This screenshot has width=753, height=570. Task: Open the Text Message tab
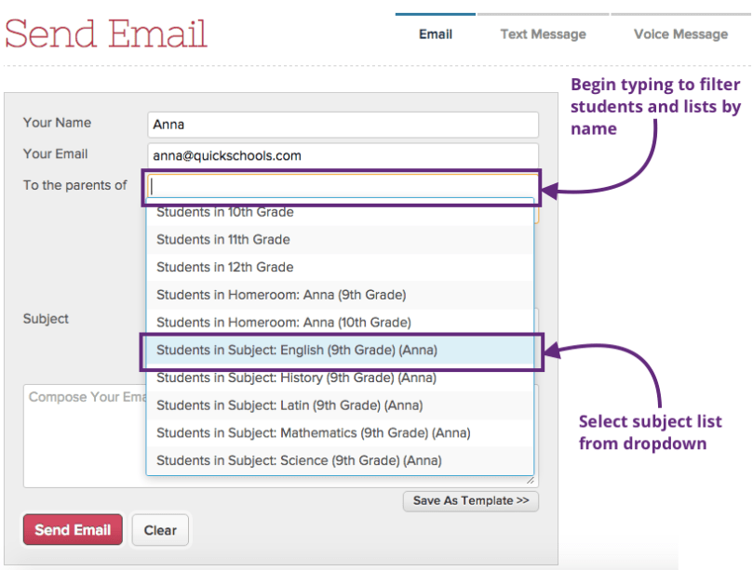pos(543,34)
